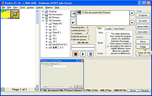Click the NewDATA2 (V:) network drive icon
152x96 pixels.
pos(50,44)
